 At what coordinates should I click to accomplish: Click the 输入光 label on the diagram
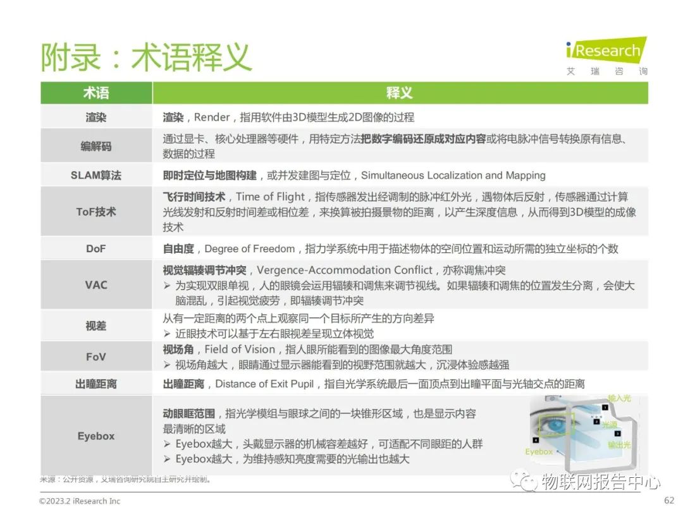click(620, 398)
